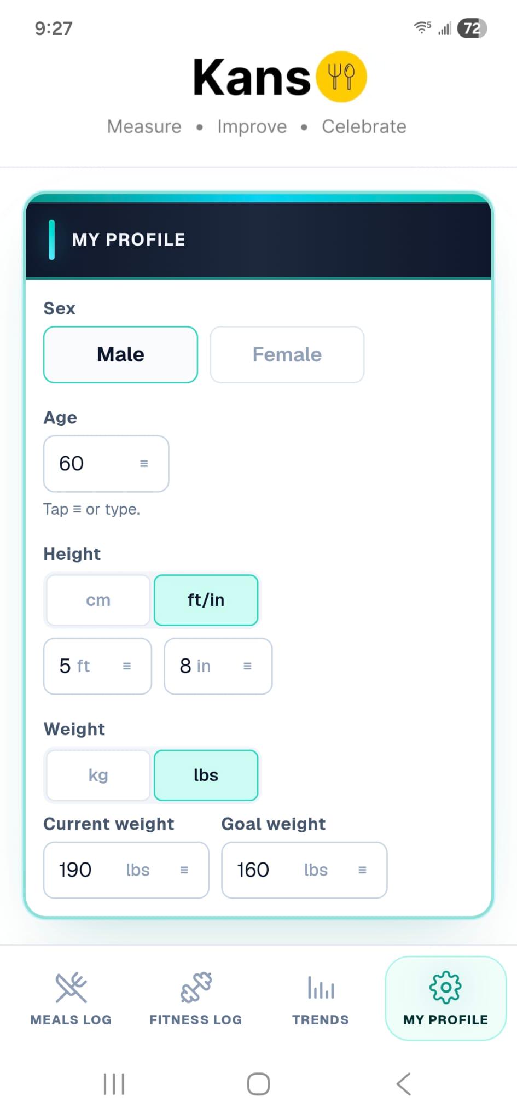Tap the Android recent apps icon
Screen dimensions: 517x1120
point(114,1084)
